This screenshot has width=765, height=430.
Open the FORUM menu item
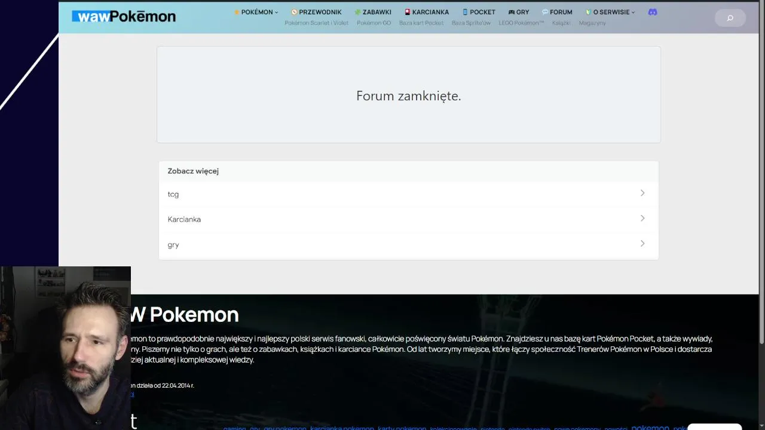click(x=557, y=12)
